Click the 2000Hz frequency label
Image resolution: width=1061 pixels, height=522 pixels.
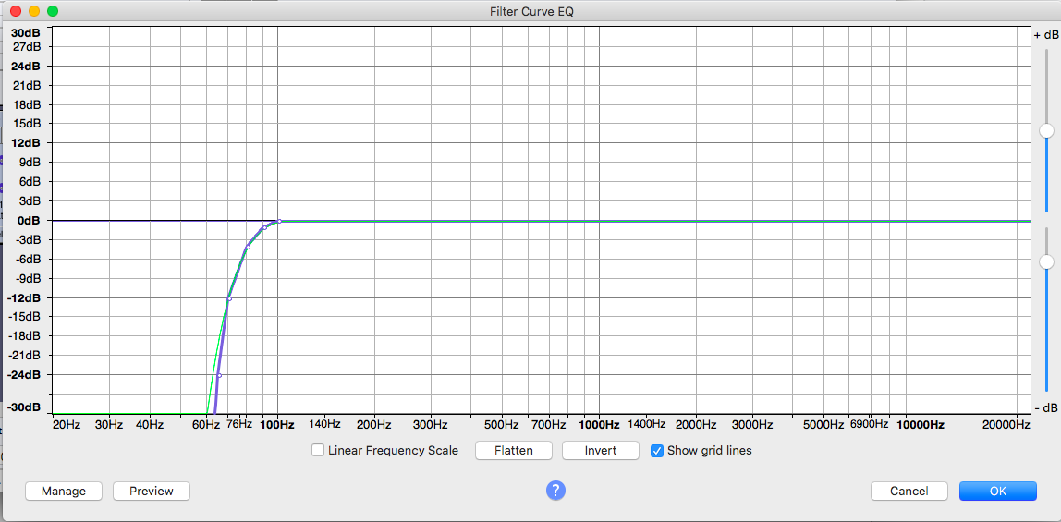click(696, 425)
